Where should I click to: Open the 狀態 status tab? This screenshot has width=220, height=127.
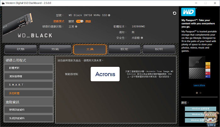[x=21, y=49]
